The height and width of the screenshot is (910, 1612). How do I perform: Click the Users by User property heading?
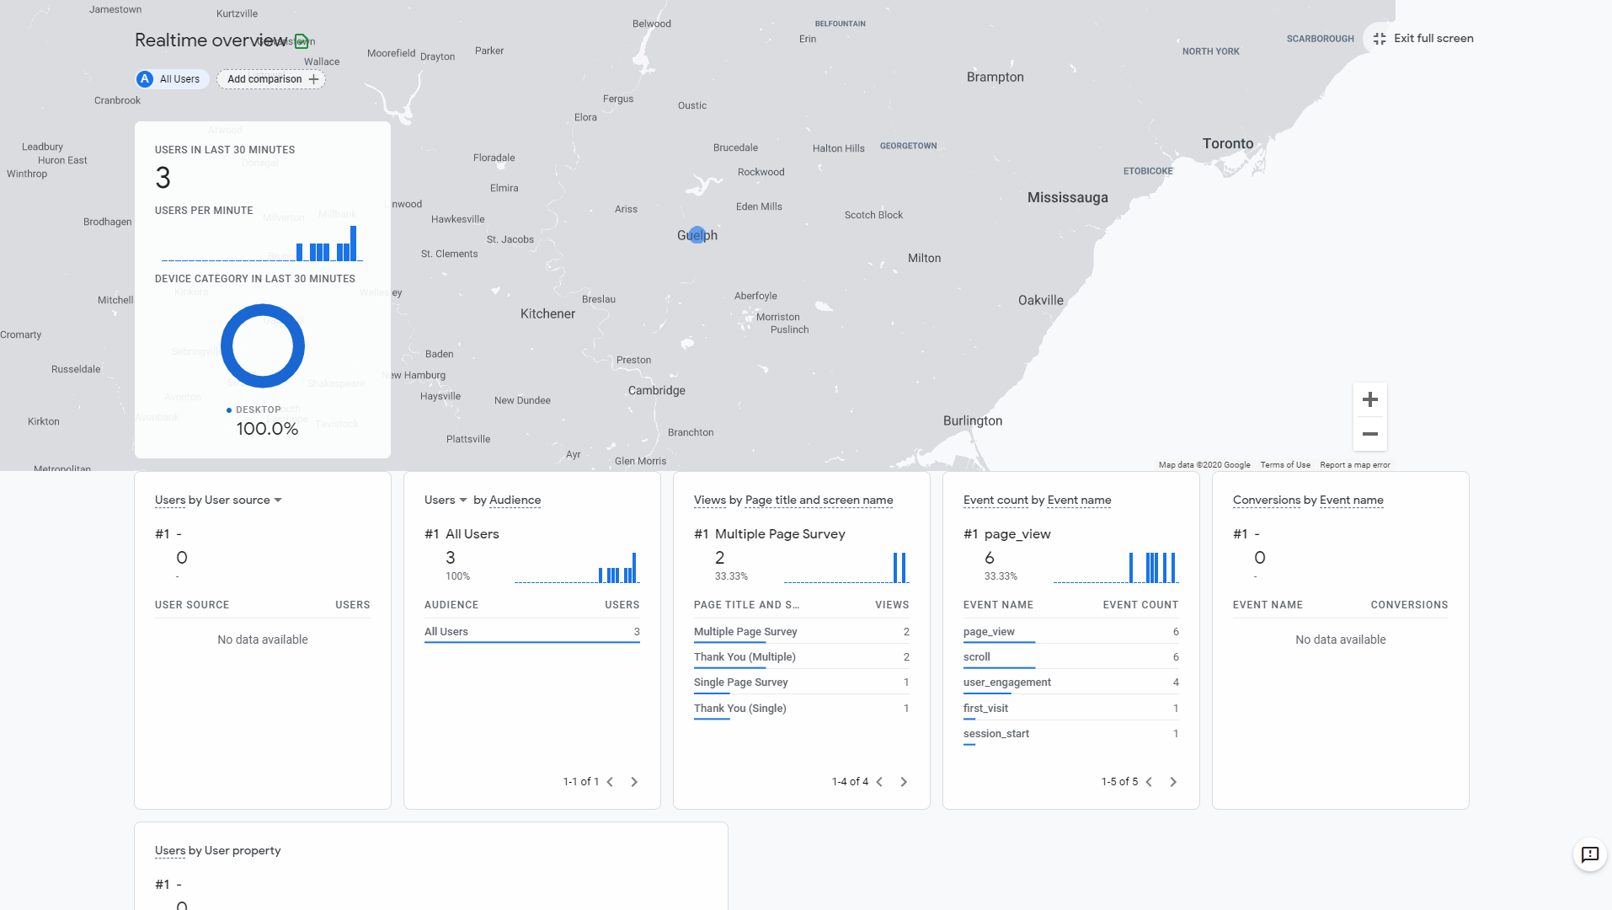218,851
